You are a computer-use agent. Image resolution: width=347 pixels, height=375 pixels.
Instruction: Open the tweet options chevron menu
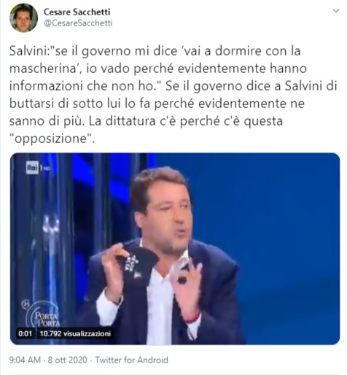(x=336, y=11)
